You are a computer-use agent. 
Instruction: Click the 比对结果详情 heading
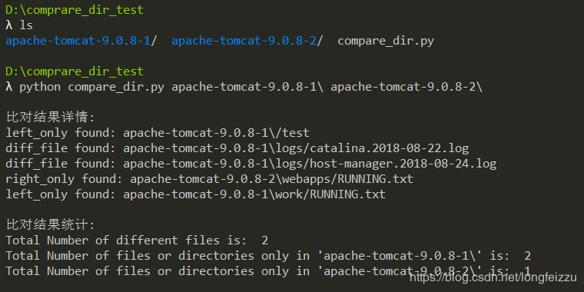tap(51, 118)
